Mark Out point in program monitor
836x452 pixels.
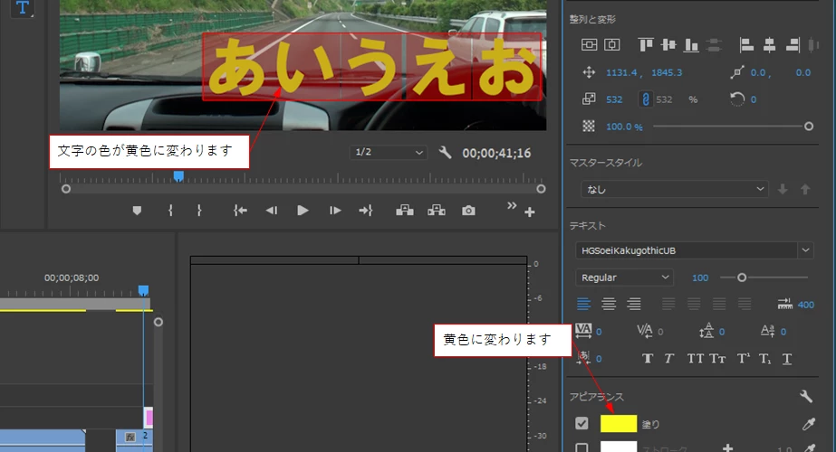point(199,211)
